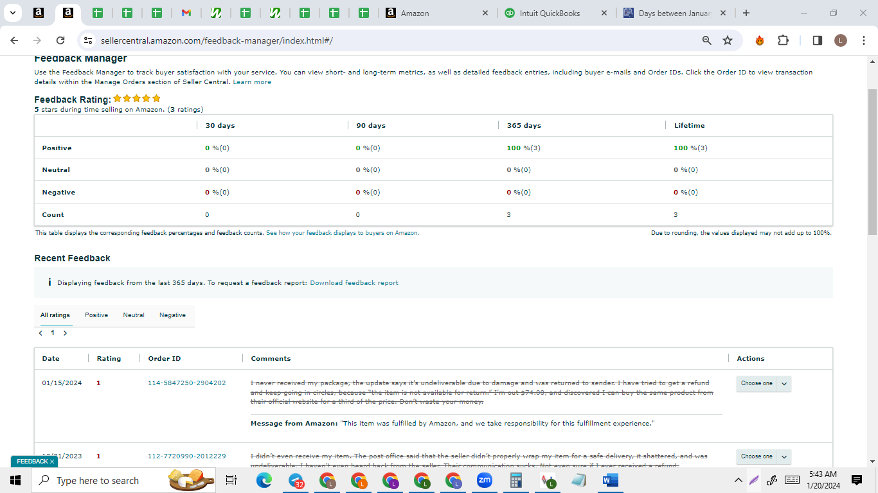This screenshot has width=878, height=493.
Task: Open Windows Start menu
Action: pos(15,480)
